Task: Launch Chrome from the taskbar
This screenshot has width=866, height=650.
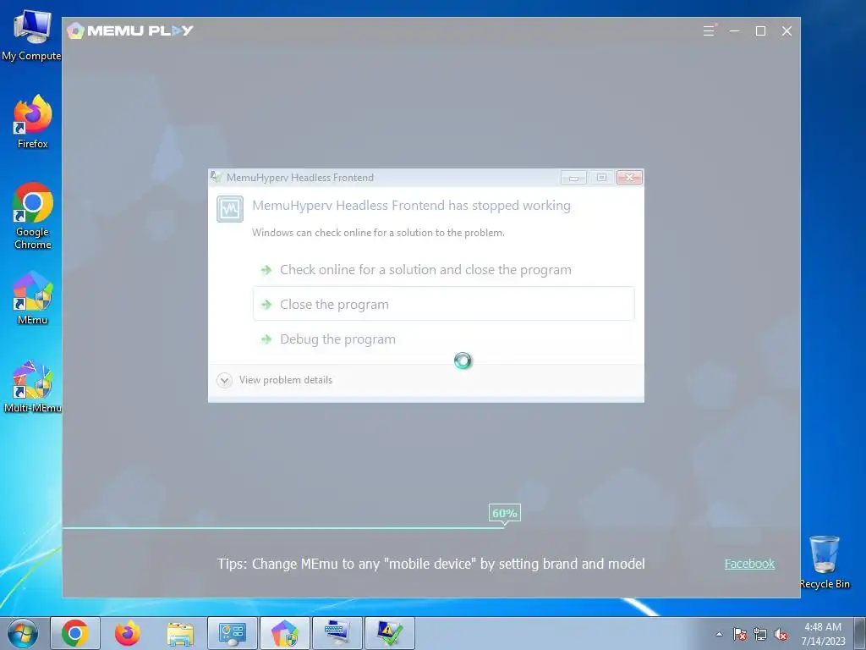Action: [x=75, y=633]
